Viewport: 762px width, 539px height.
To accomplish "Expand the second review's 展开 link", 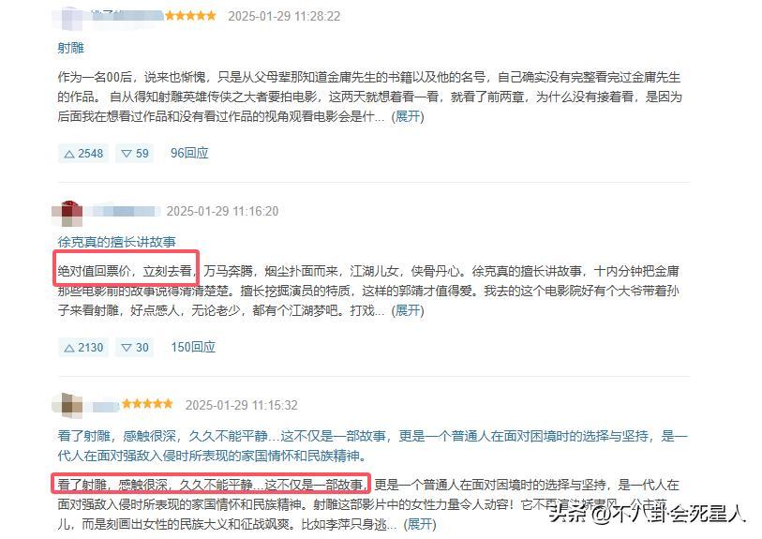I will coord(408,310).
